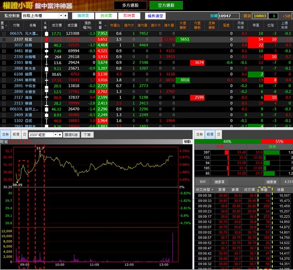Viewport: 293px width, 270px height.
Task: Click the K-bar icon for 2409 友達
Action: [x=46, y=115]
